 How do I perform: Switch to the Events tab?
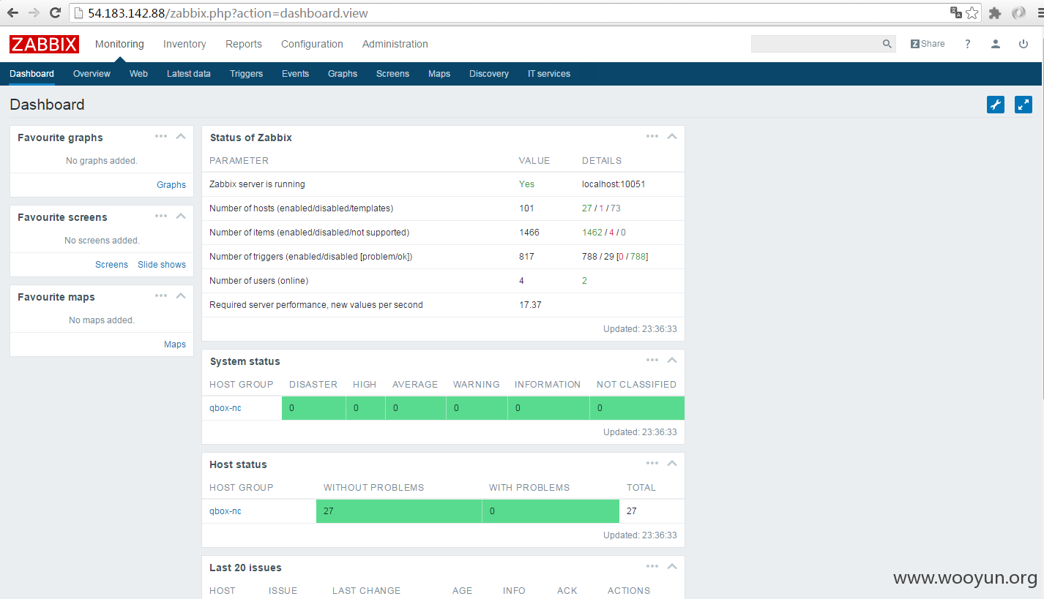pos(295,74)
